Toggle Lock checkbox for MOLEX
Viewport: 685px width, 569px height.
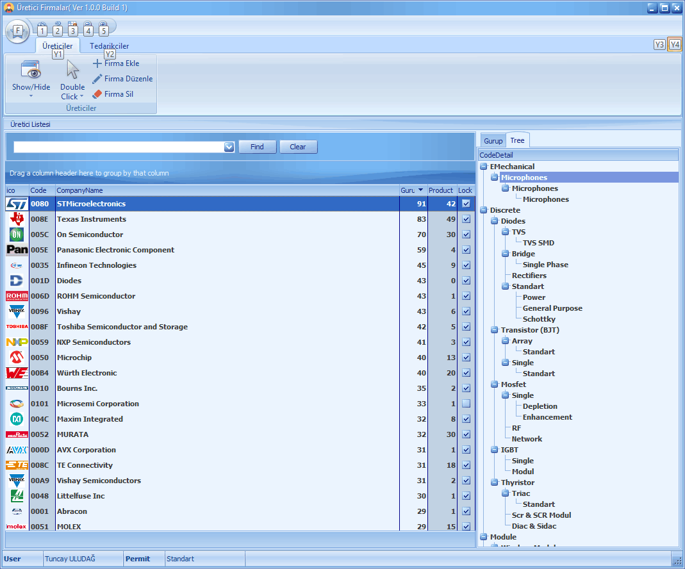tap(466, 527)
